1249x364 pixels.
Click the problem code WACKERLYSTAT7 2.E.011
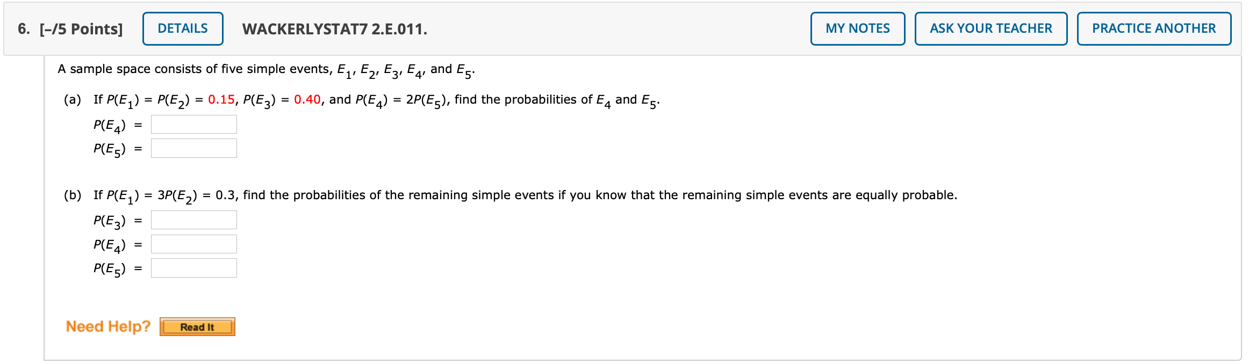(x=334, y=28)
